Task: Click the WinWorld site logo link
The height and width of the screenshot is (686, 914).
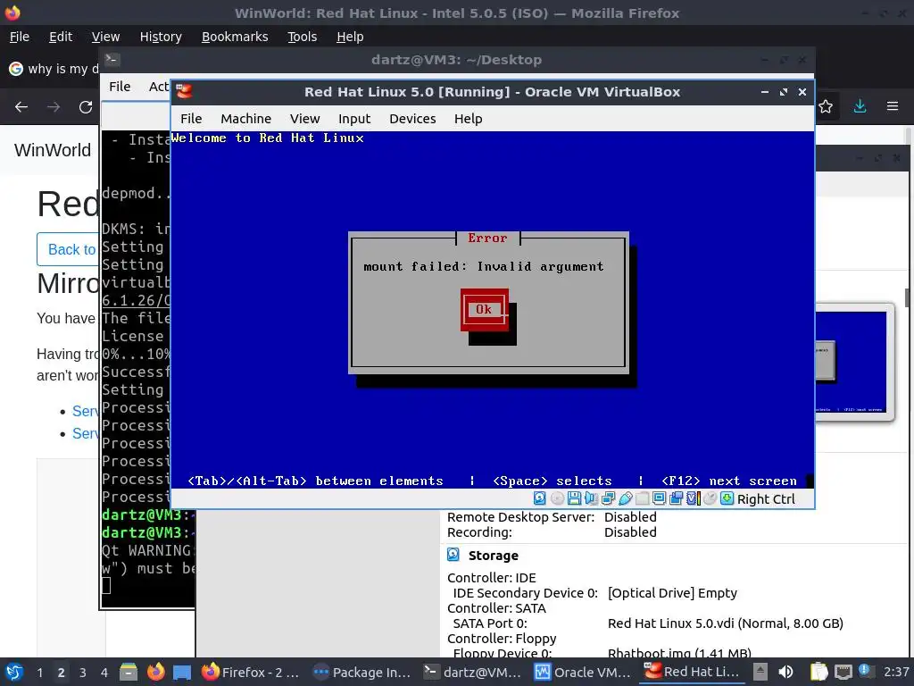Action: (53, 150)
